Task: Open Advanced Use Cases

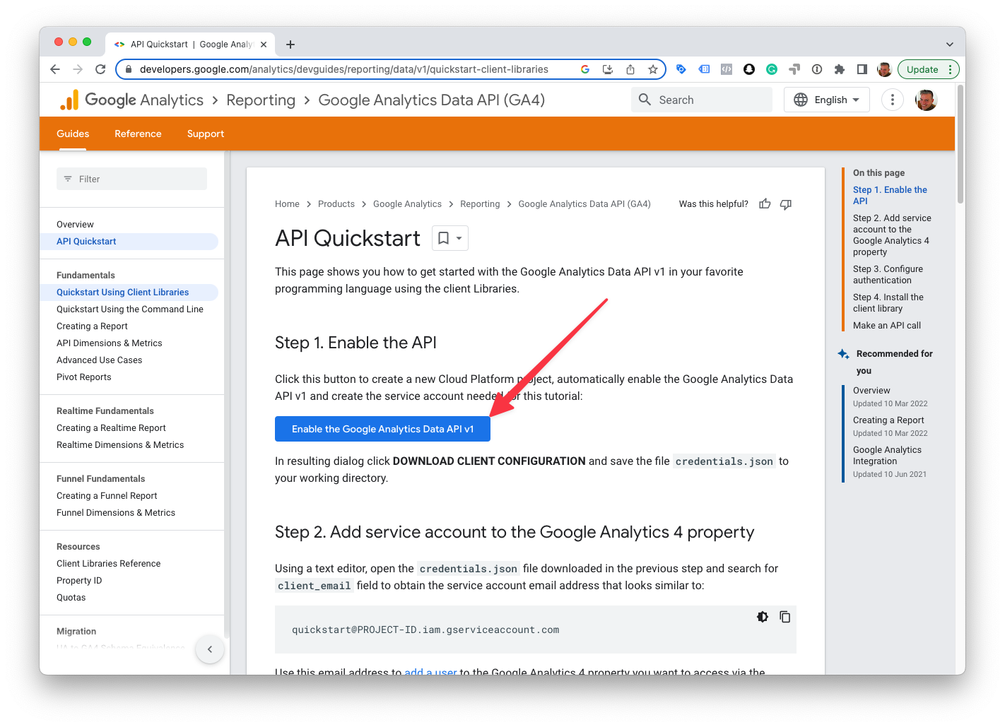Action: tap(100, 360)
